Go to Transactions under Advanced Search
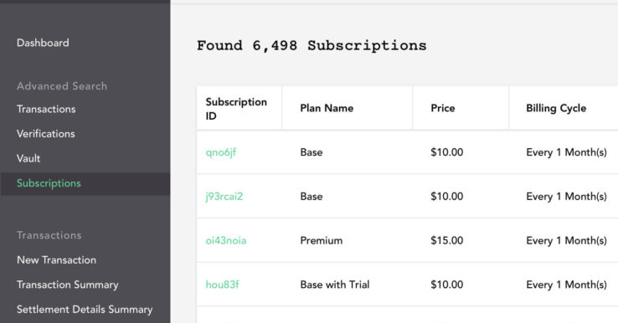 [x=46, y=109]
